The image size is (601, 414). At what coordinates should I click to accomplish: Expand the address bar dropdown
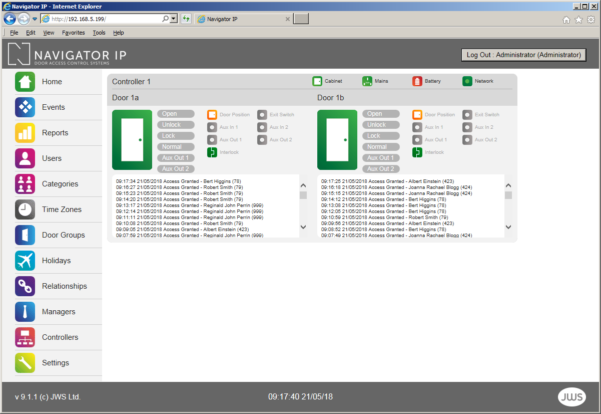pyautogui.click(x=174, y=19)
